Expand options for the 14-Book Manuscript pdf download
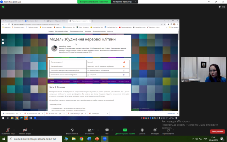This screenshot has height=142, width=227. tap(42, 114)
